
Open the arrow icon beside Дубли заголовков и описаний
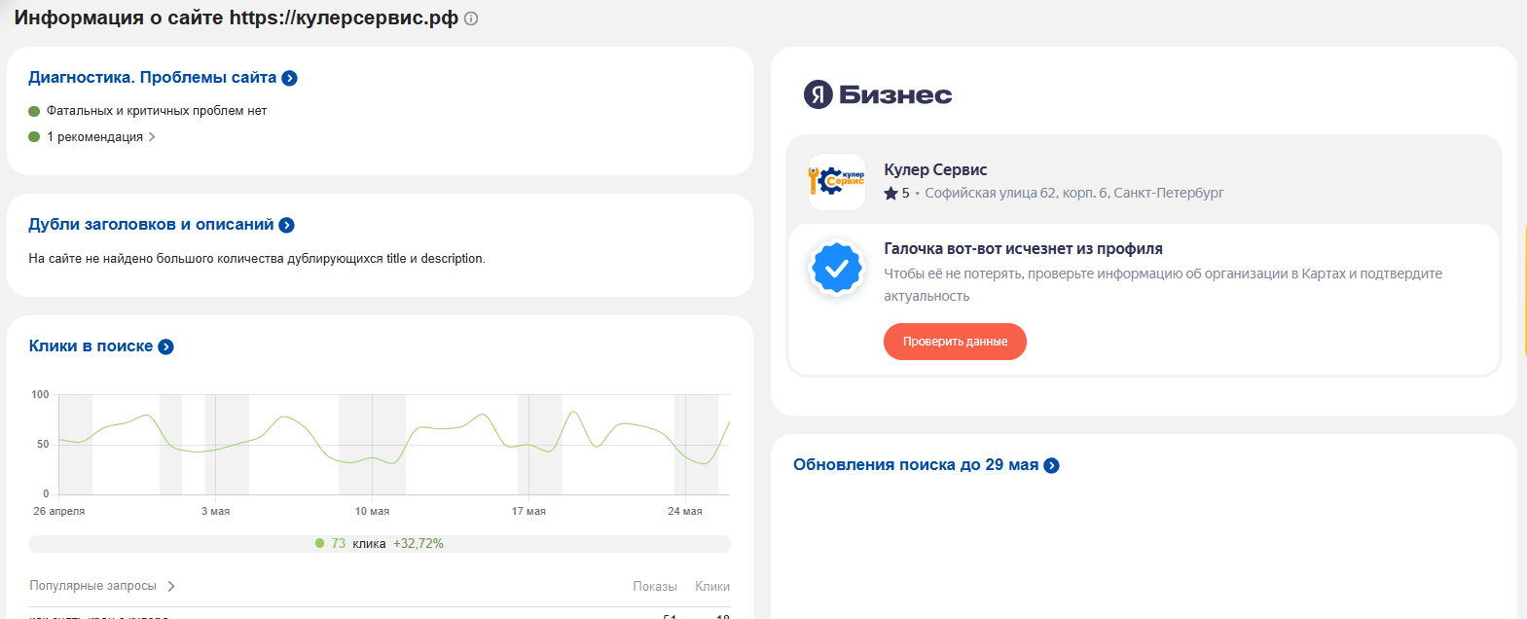[x=286, y=225]
